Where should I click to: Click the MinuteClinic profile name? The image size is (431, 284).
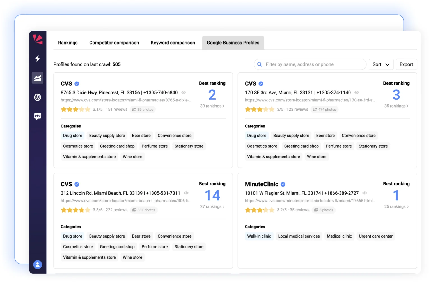pos(262,184)
